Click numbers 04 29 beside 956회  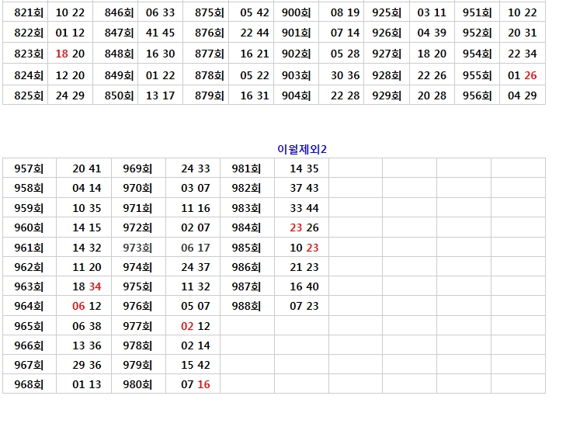(522, 95)
